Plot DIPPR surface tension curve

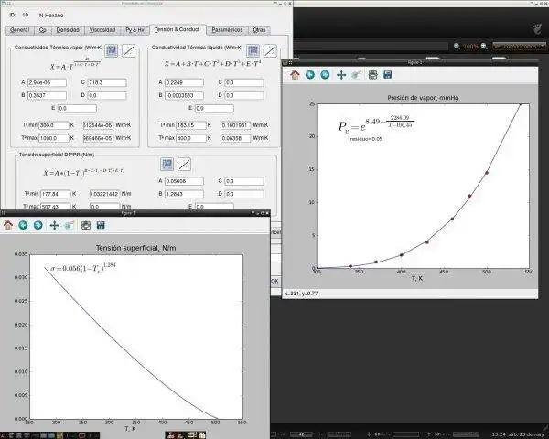(x=184, y=164)
